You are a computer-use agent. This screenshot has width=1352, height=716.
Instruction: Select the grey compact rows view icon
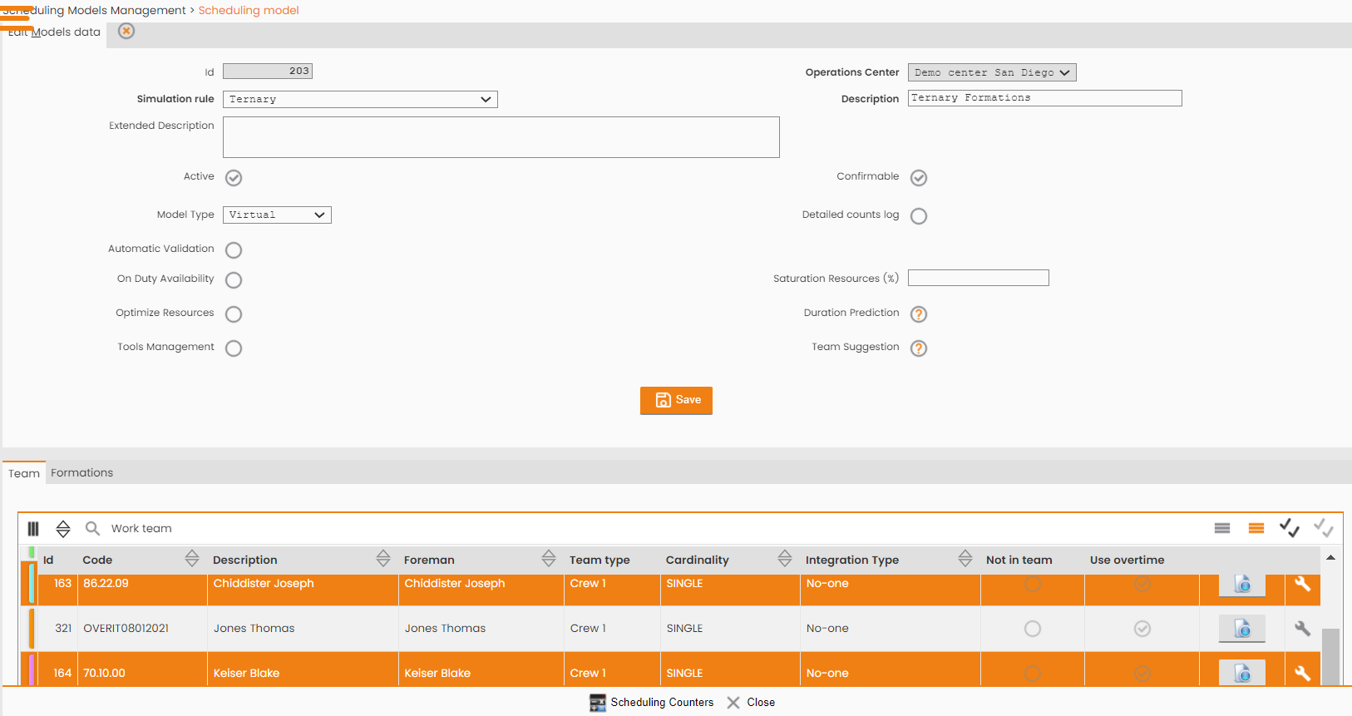click(x=1222, y=528)
